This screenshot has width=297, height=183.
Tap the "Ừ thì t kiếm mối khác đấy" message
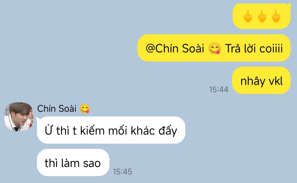click(111, 130)
